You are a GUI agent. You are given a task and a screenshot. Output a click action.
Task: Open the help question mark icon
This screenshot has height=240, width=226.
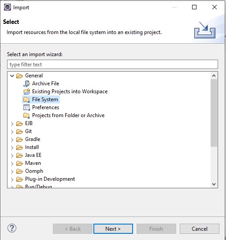(12, 228)
